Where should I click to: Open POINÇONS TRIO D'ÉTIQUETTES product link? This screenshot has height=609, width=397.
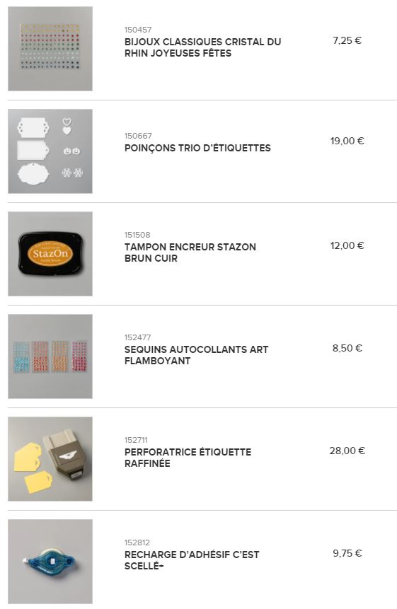coord(197,148)
